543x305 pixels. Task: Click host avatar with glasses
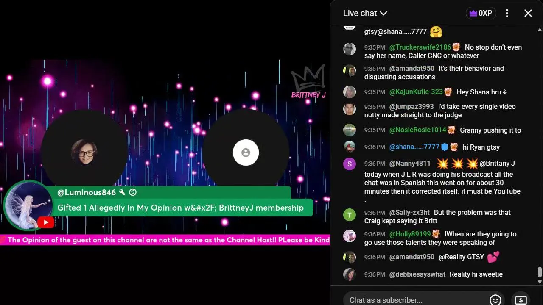tap(84, 152)
